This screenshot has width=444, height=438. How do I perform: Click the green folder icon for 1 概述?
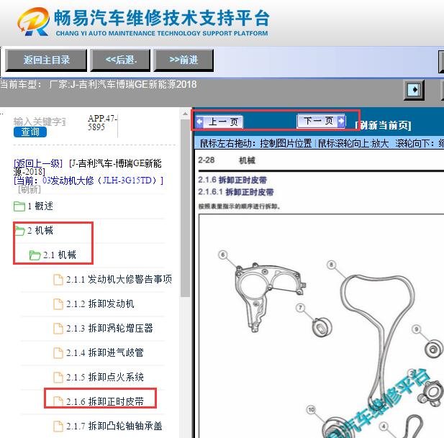click(x=19, y=206)
